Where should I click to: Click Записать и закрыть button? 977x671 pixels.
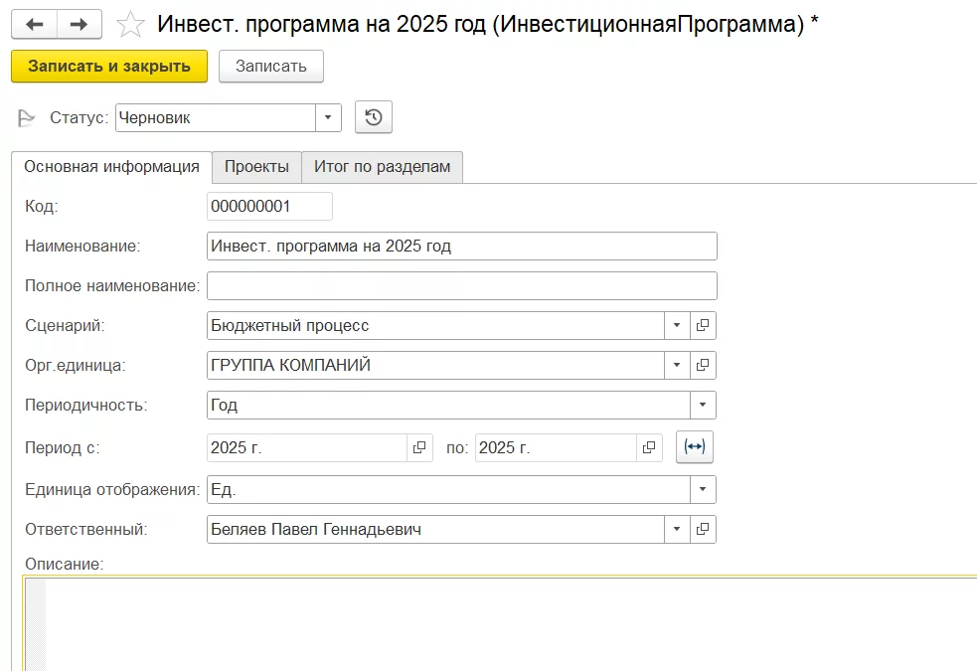tap(108, 66)
